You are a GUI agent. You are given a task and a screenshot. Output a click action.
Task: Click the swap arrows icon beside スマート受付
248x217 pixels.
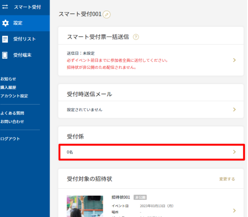(x=5, y=7)
